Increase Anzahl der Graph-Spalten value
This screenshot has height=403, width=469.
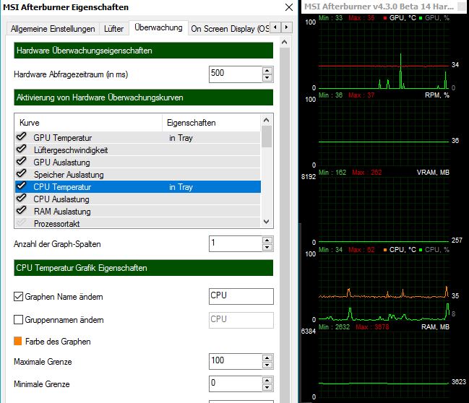[267, 240]
